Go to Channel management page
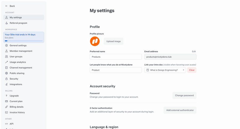240x129 pixels. click(x=21, y=68)
